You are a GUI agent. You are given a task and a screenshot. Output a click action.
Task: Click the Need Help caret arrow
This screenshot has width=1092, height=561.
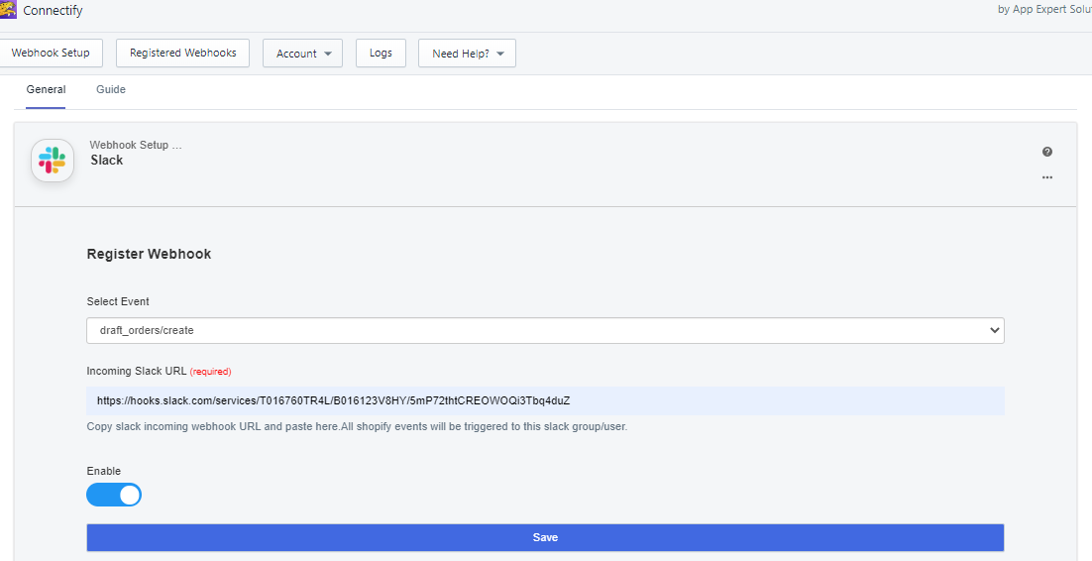click(500, 54)
